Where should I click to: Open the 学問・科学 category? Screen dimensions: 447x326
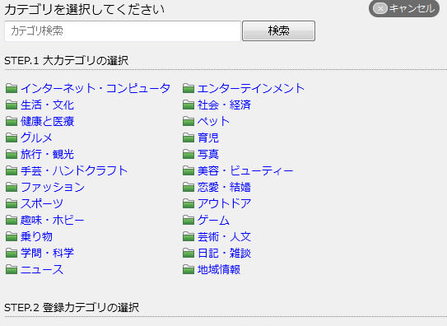coord(47,253)
